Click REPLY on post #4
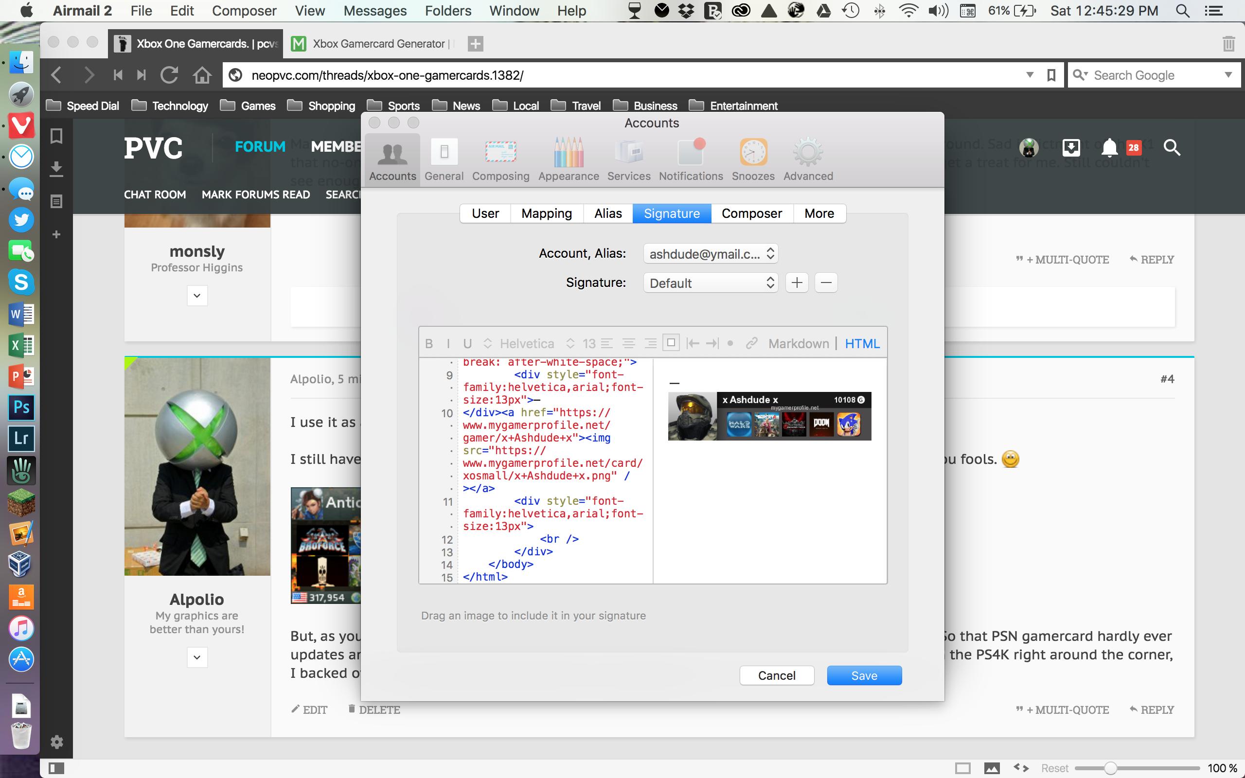 pos(1151,709)
